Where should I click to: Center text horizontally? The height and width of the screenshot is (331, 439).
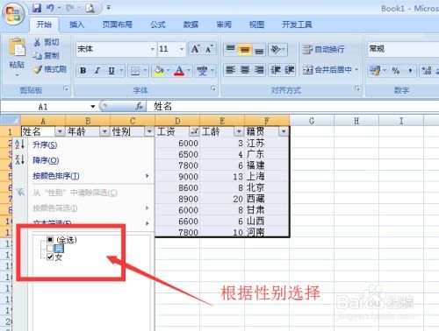click(245, 70)
